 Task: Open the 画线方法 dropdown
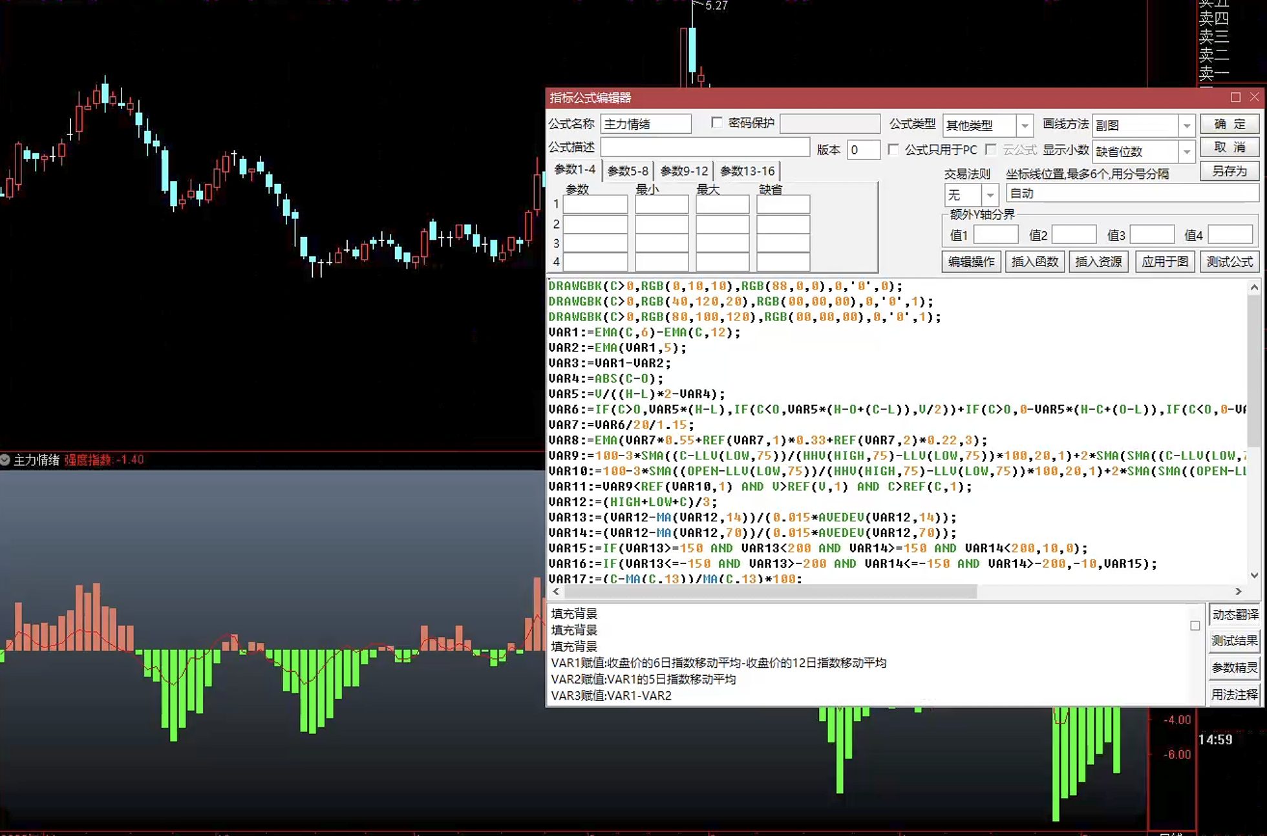tap(1187, 125)
